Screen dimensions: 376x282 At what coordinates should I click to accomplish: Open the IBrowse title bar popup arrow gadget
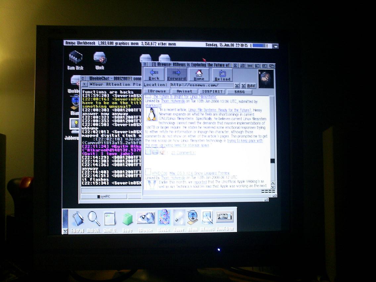[x=235, y=65]
